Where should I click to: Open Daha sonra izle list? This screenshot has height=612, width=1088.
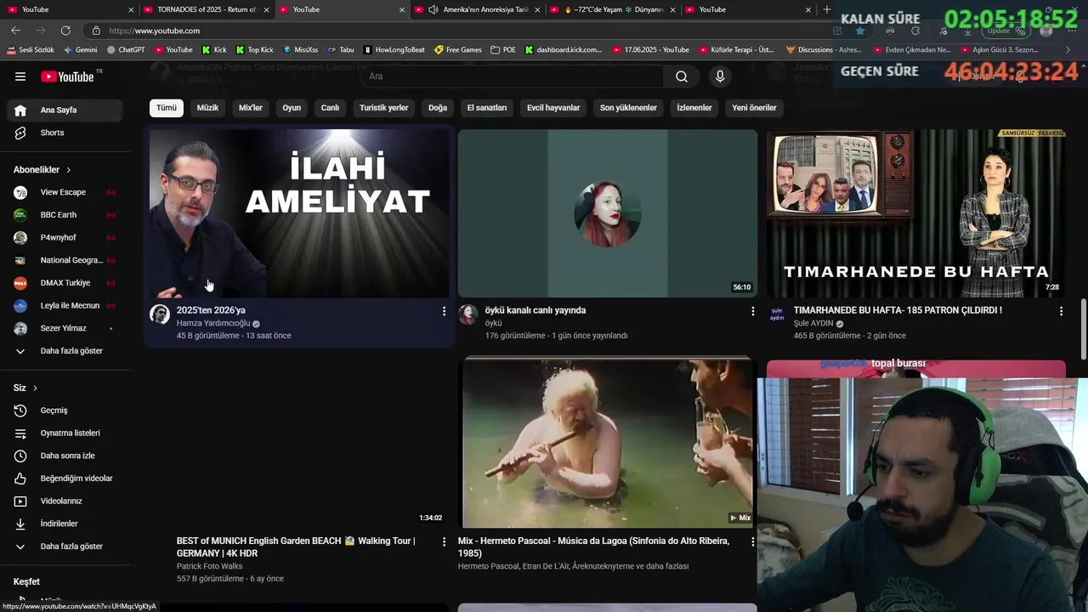tap(65, 456)
